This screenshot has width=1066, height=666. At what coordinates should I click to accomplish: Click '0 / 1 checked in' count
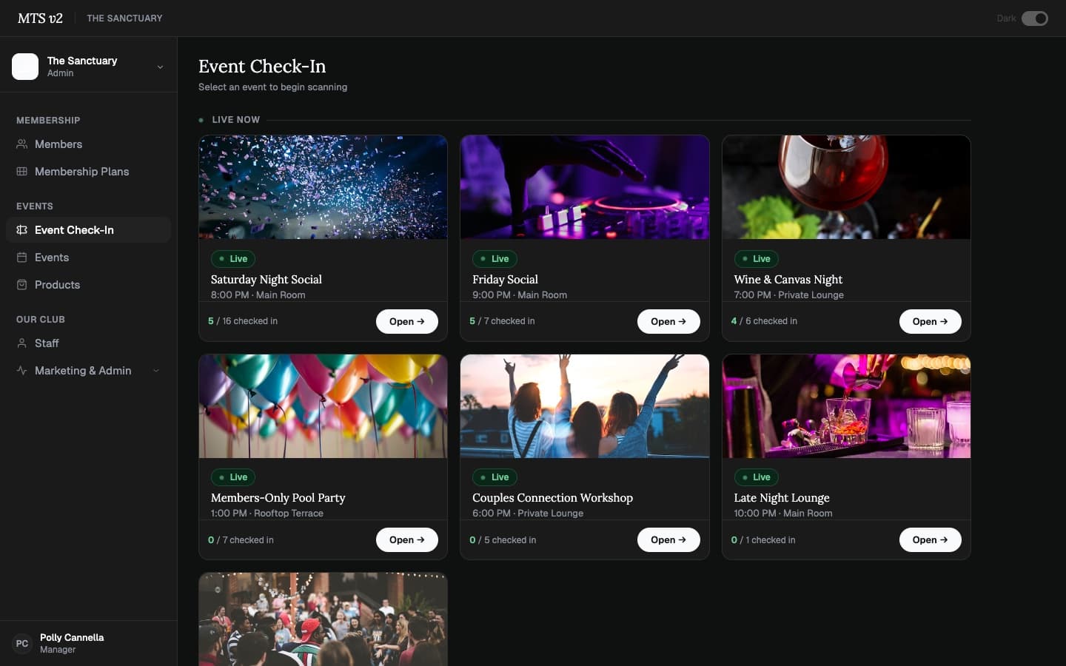pos(763,540)
